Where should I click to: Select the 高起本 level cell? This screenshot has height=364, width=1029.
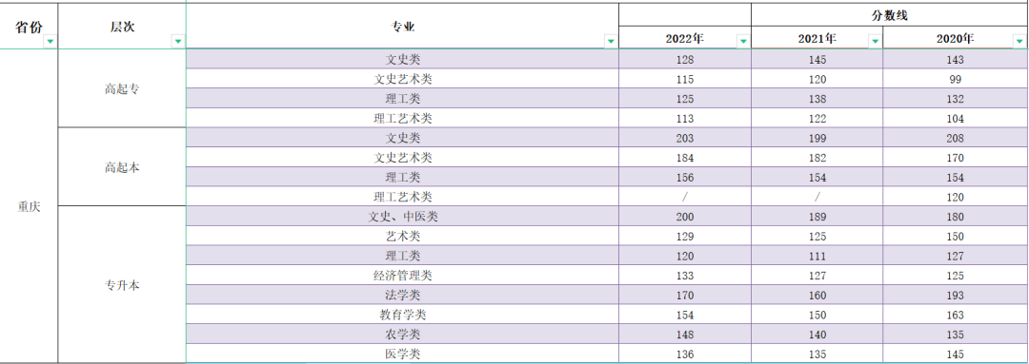[x=122, y=167]
